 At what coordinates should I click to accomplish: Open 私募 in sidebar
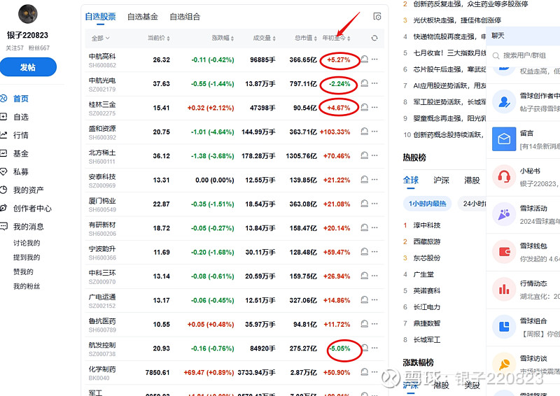(x=21, y=171)
